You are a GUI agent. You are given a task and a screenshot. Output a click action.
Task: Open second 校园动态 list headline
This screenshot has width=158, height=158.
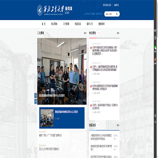point(101,147)
